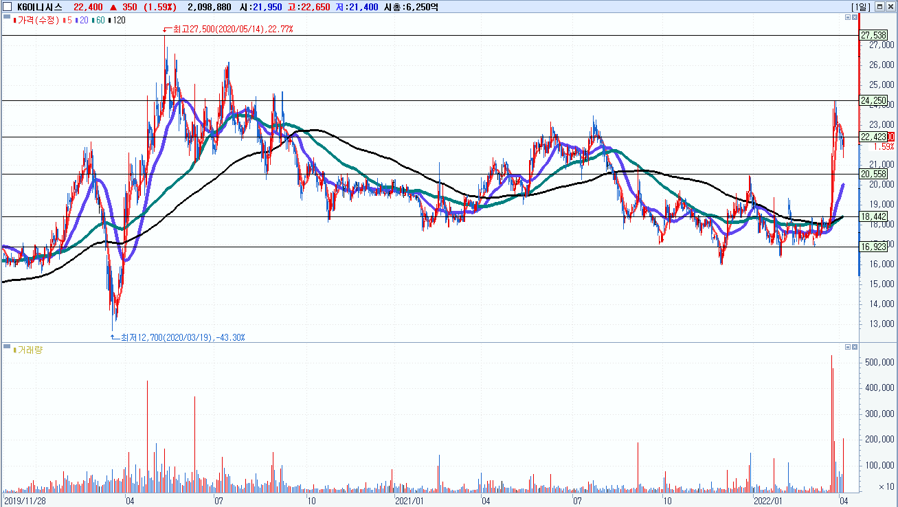The height and width of the screenshot is (507, 898).
Task: Select the purple 20-day moving average legend
Action: [x=81, y=20]
